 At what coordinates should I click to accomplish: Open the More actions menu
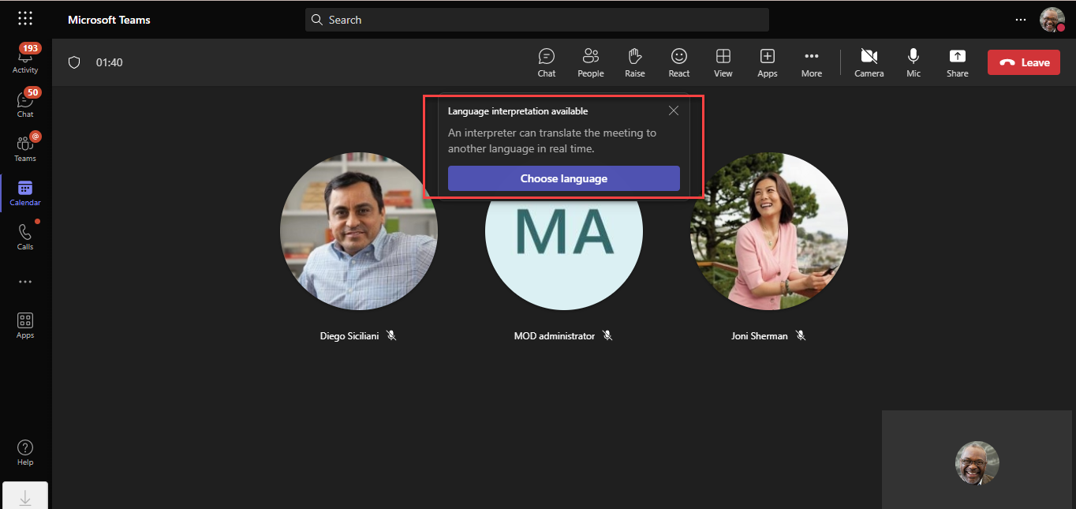(811, 62)
